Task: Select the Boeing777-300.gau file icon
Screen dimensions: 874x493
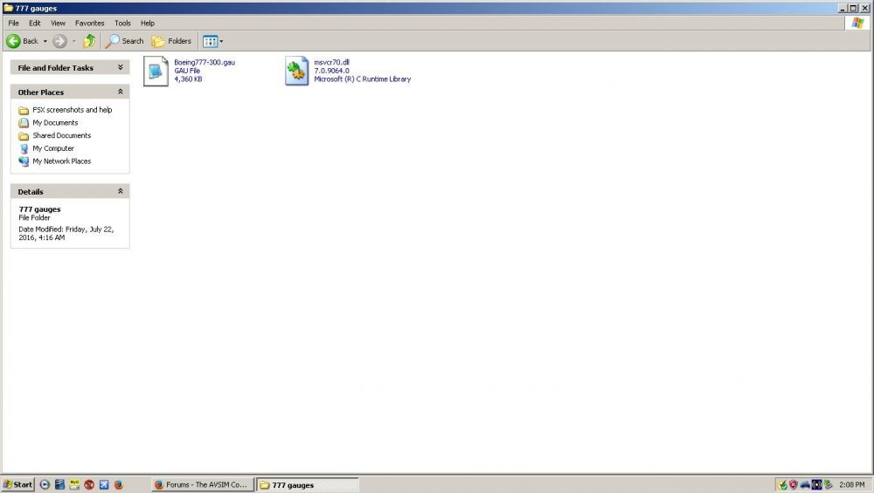Action: 156,71
